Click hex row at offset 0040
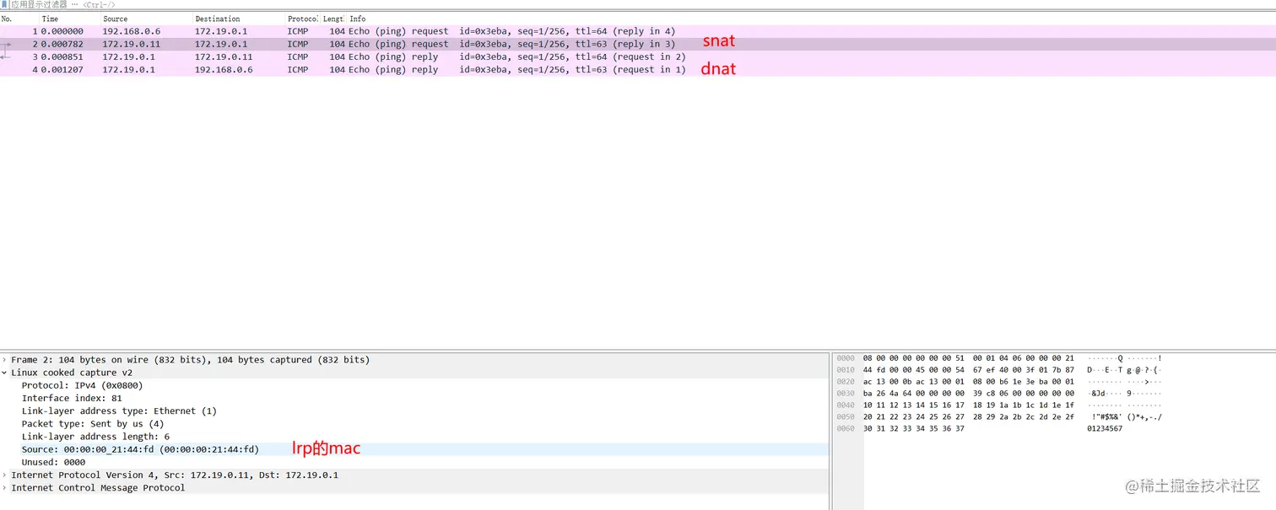 coord(969,405)
